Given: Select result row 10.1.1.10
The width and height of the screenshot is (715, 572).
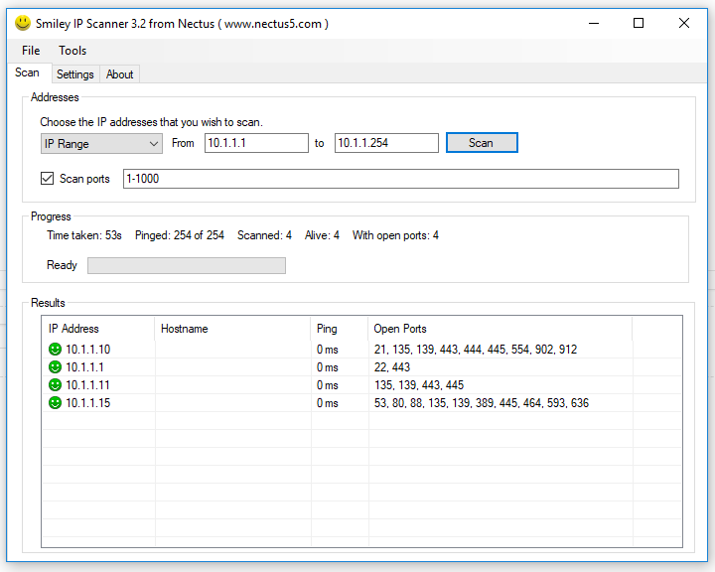Looking at the screenshot, I should coord(362,350).
